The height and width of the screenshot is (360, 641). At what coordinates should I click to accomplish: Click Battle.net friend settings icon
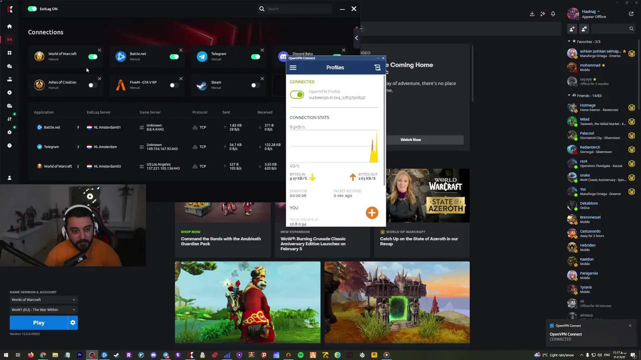[584, 28]
